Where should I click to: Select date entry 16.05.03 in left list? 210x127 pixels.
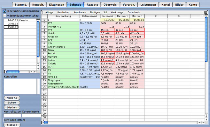click(x=11, y=20)
